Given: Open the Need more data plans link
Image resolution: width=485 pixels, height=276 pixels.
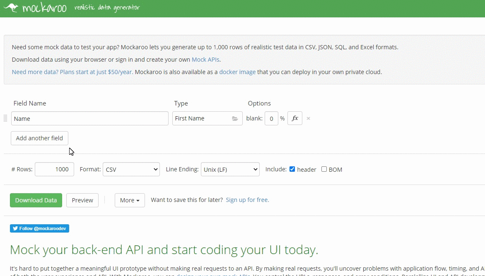Looking at the screenshot, I should (72, 72).
